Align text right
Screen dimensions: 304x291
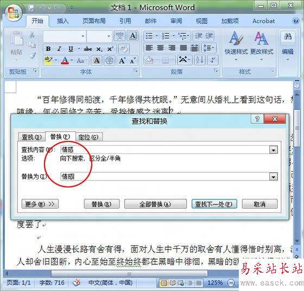point(172,48)
